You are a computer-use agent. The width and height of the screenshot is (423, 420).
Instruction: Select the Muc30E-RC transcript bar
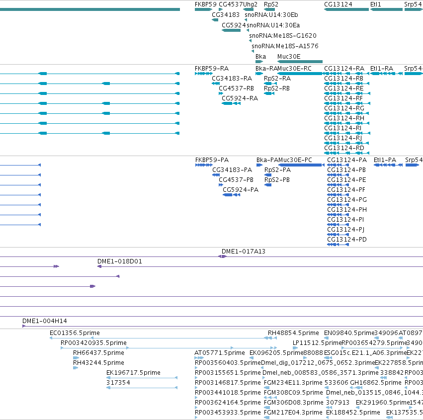[x=300, y=74]
